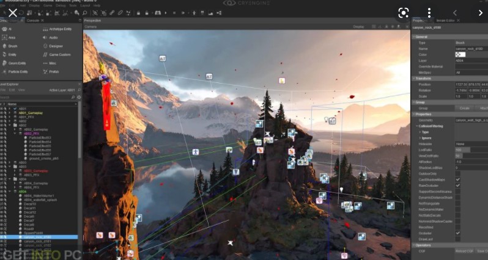Close the image preview with X
Screen dimensions: 488x260
pos(13,13)
